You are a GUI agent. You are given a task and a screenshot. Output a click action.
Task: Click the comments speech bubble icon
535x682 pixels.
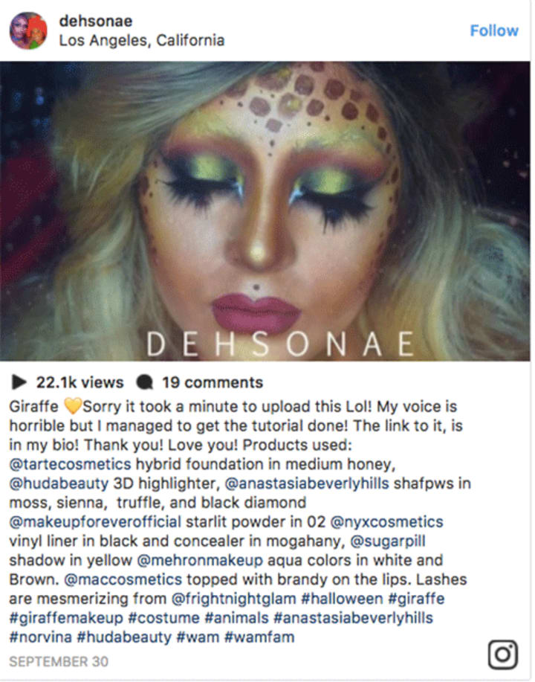[x=144, y=382]
